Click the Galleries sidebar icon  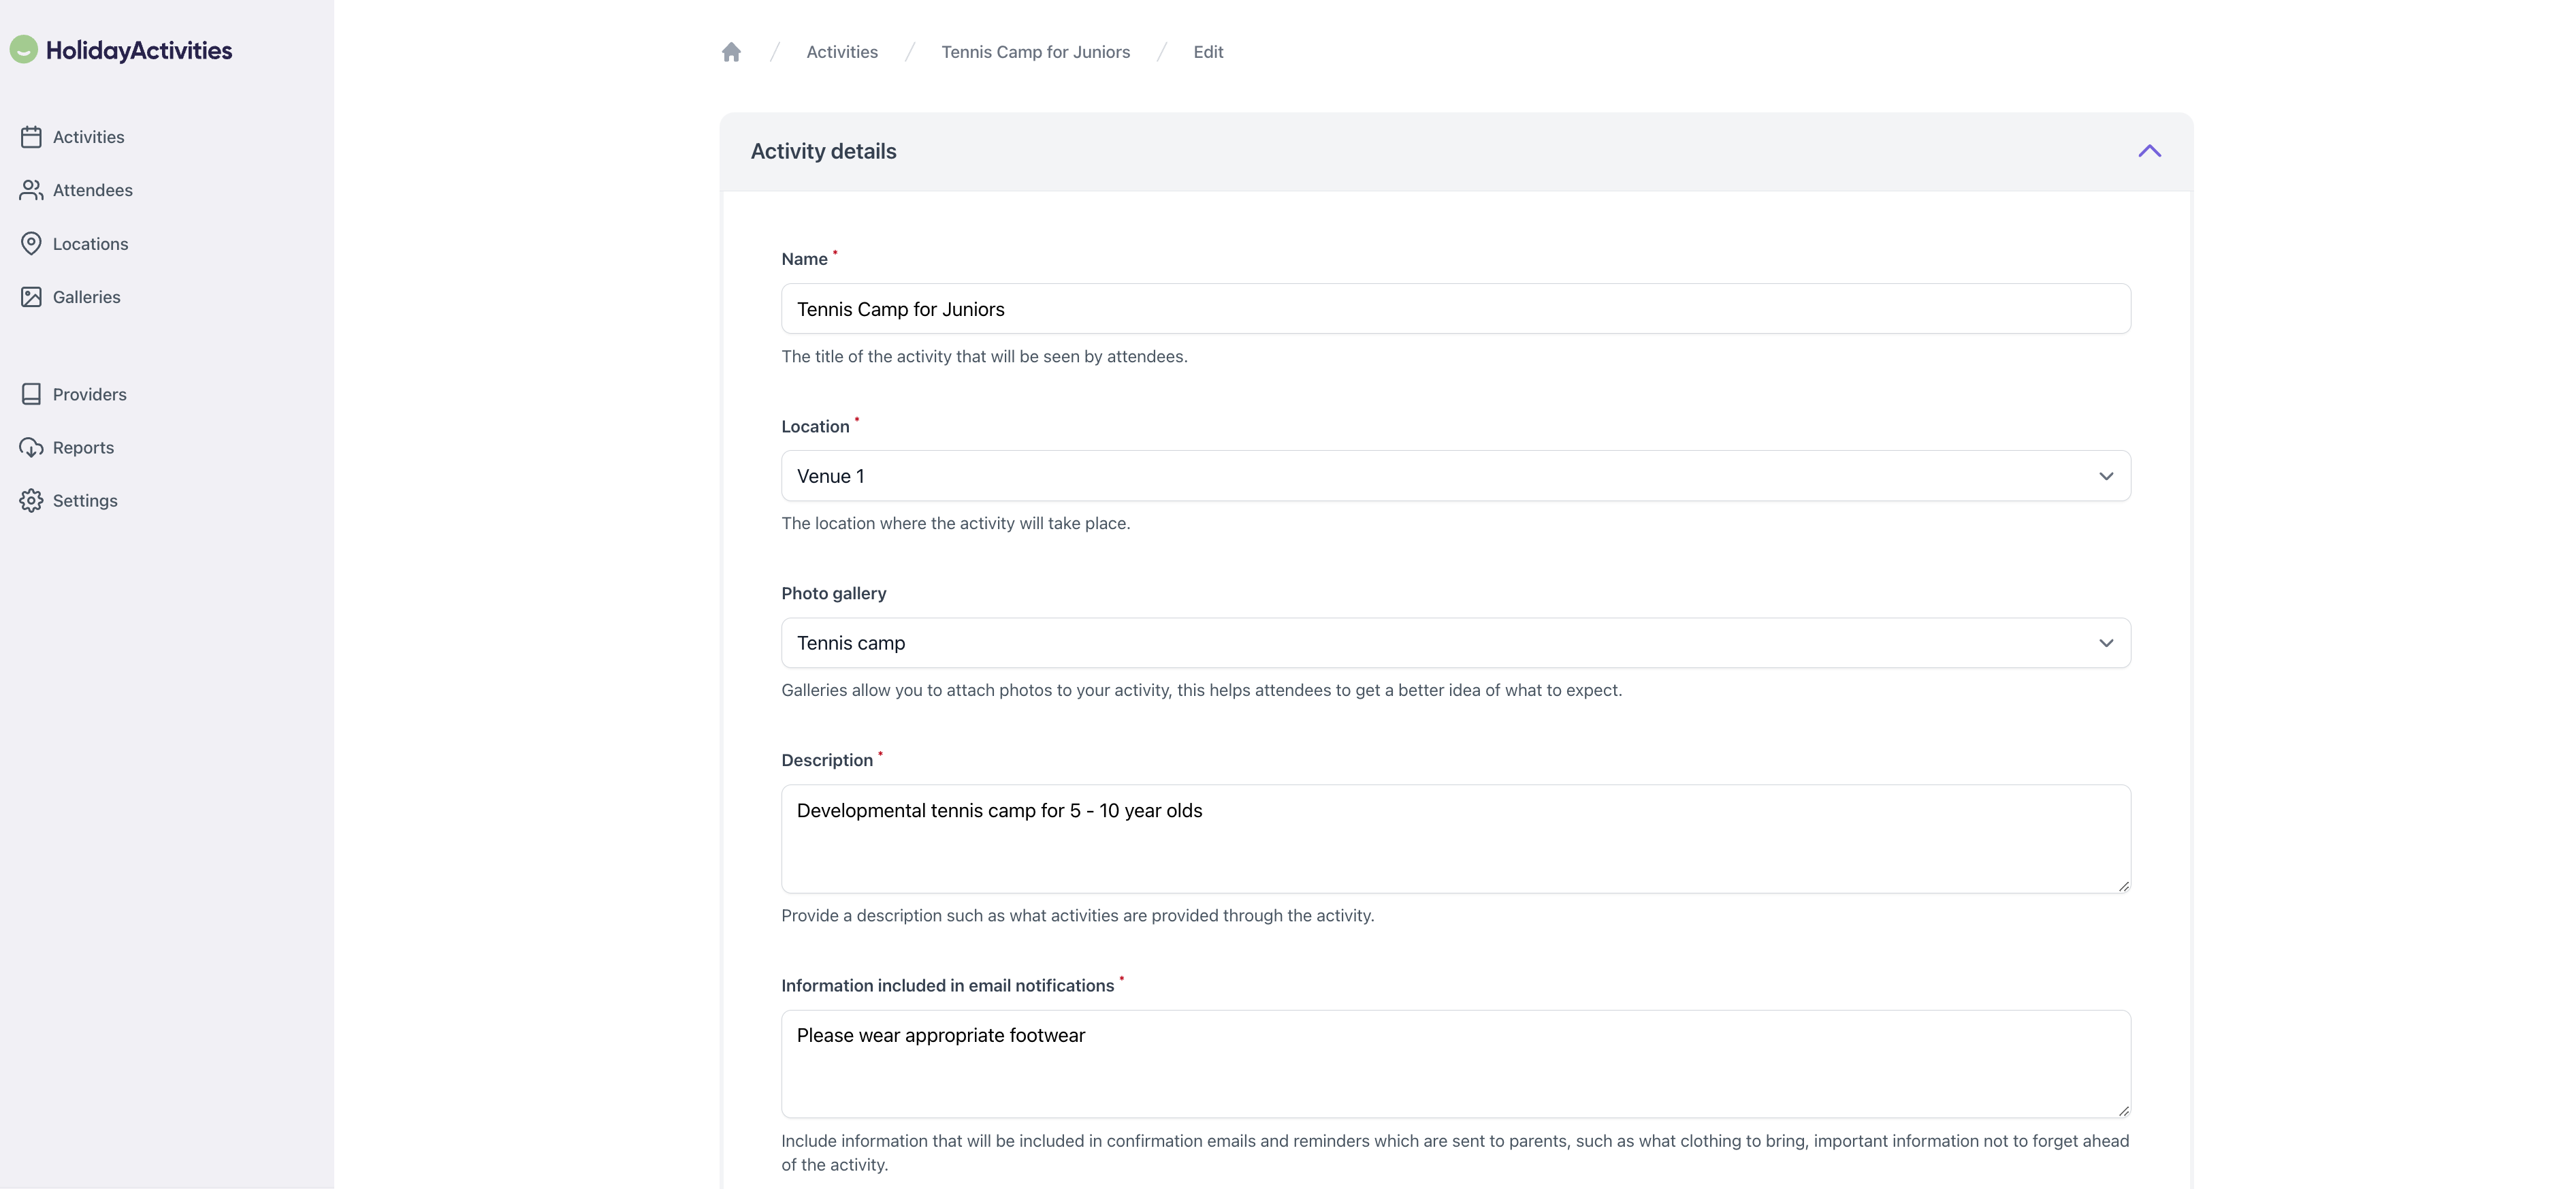(x=29, y=297)
